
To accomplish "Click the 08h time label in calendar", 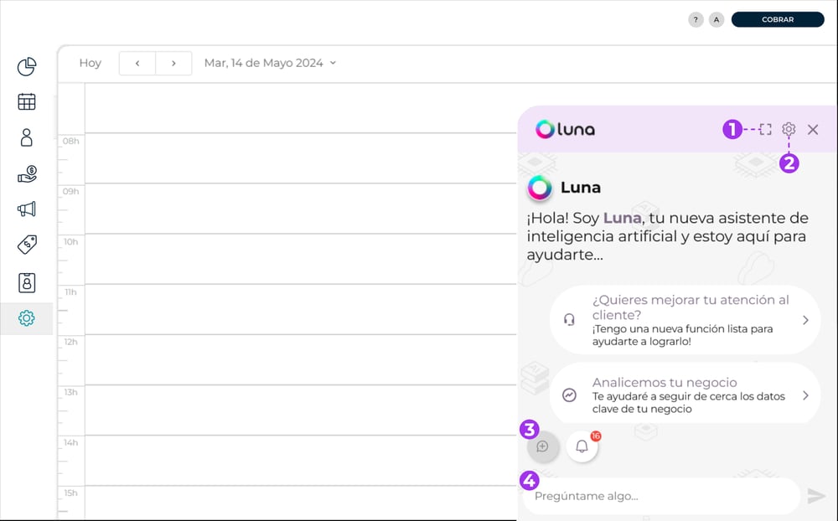I will [70, 141].
